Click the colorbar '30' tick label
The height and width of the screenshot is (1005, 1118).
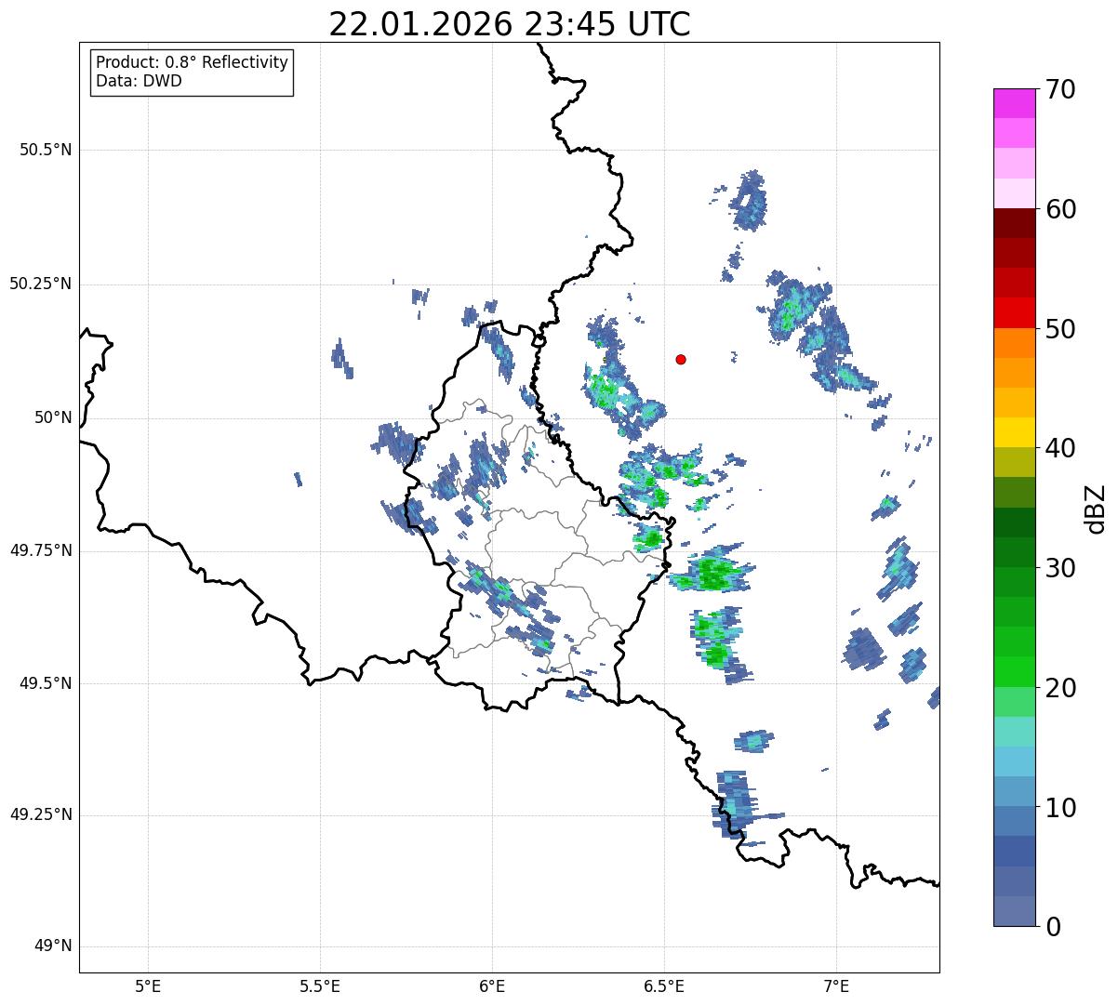click(1060, 568)
